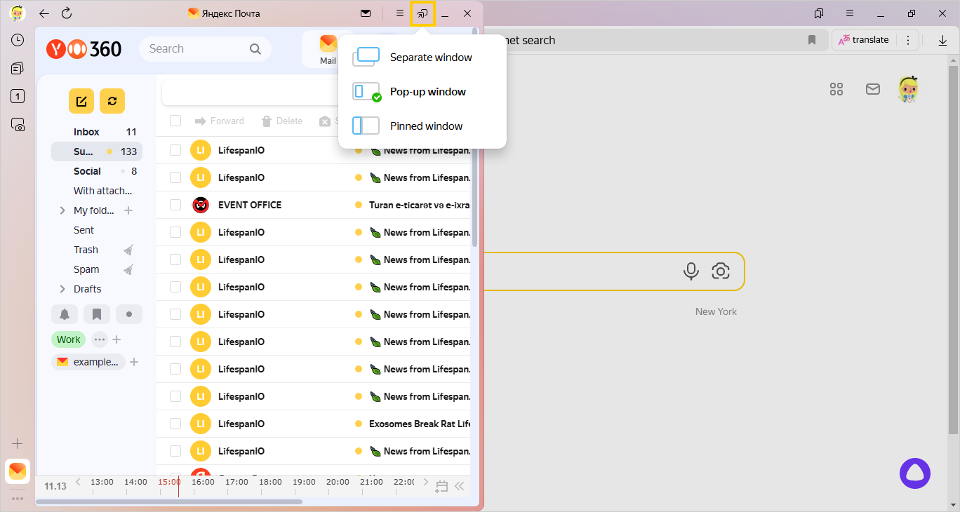Click the bookmark filter icon under folders
Screen dimensions: 960x512
(x=97, y=314)
